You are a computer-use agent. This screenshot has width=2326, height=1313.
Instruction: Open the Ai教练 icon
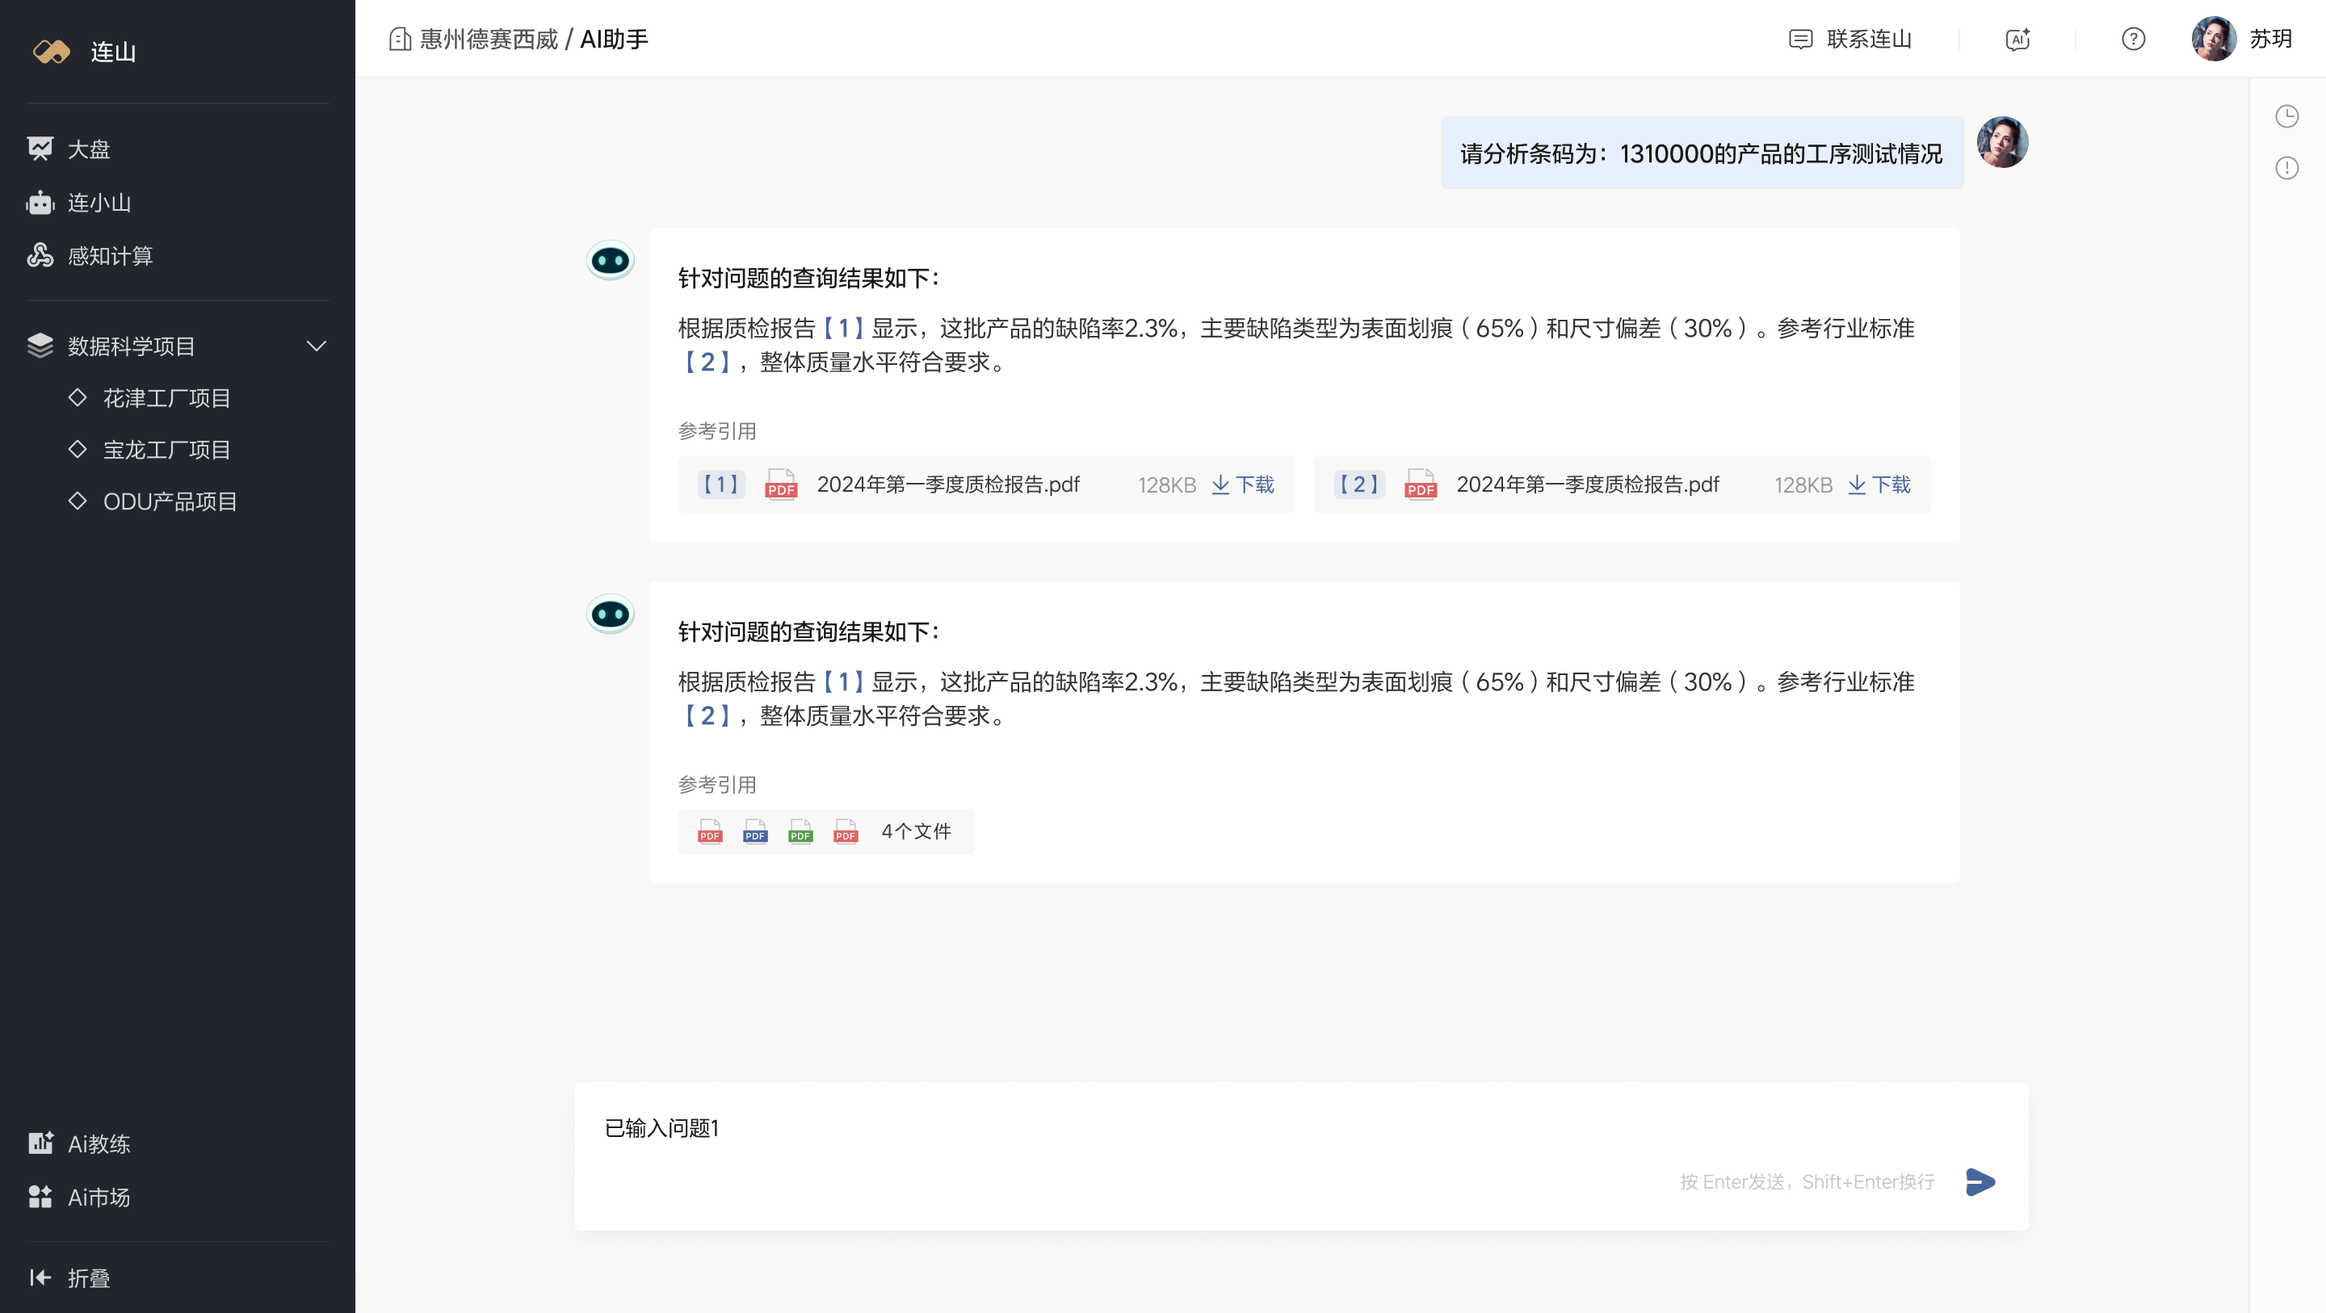pyautogui.click(x=40, y=1143)
